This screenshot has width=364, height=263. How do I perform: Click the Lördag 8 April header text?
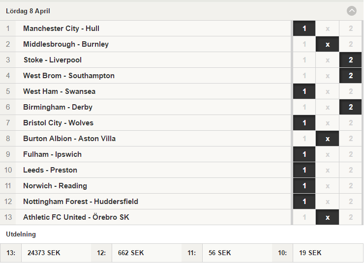pyautogui.click(x=28, y=11)
